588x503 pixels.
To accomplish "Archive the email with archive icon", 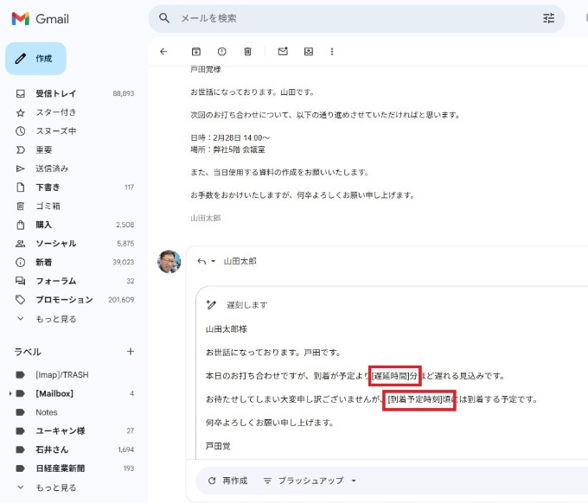I will point(196,51).
